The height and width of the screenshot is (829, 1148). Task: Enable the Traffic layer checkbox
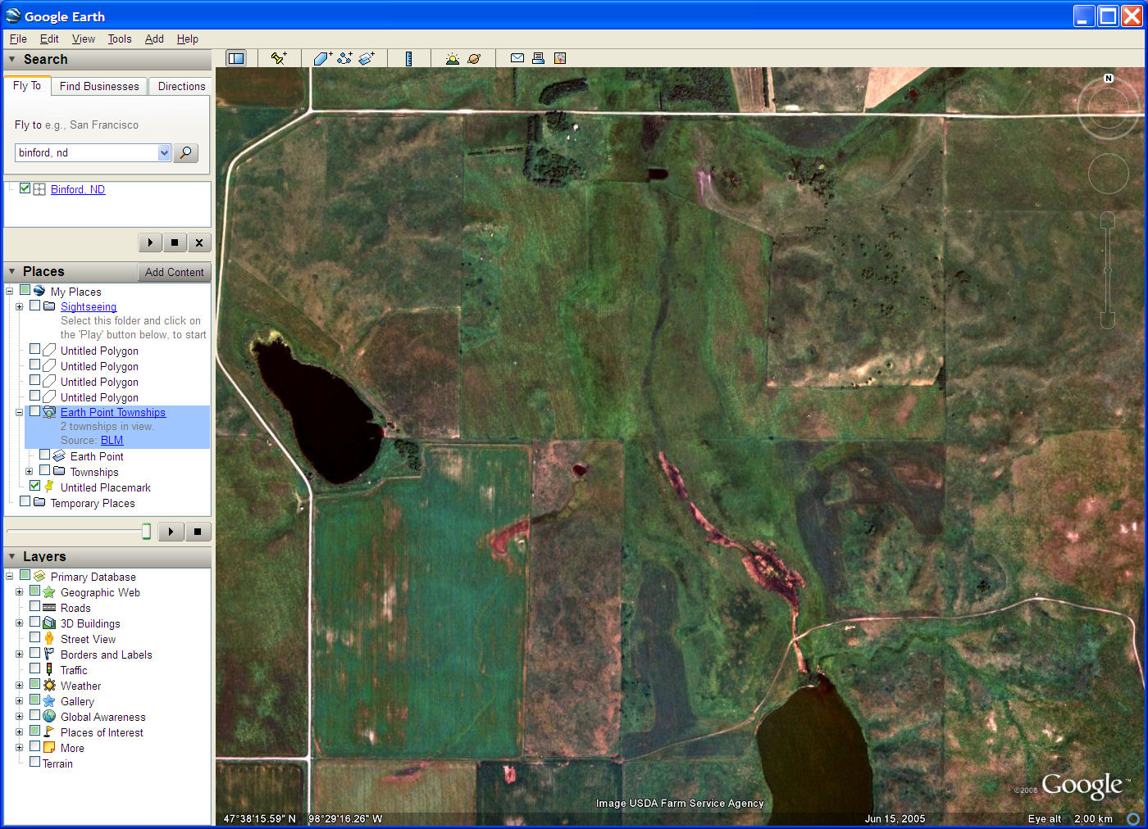pos(34,668)
